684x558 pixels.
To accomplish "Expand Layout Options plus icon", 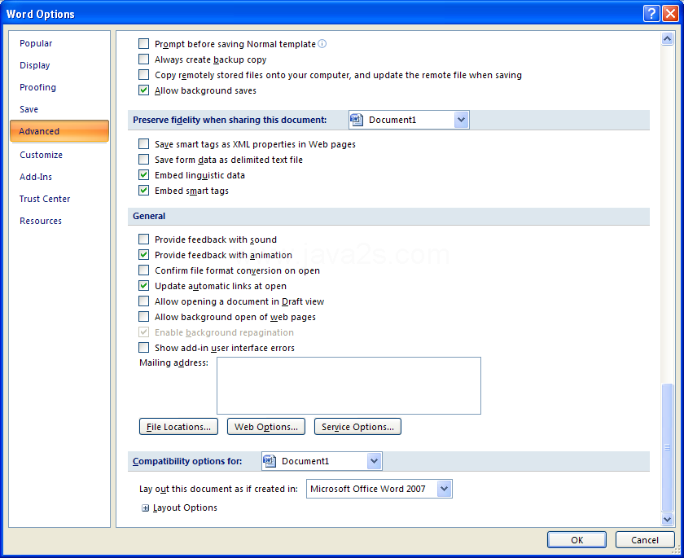I will click(x=145, y=507).
